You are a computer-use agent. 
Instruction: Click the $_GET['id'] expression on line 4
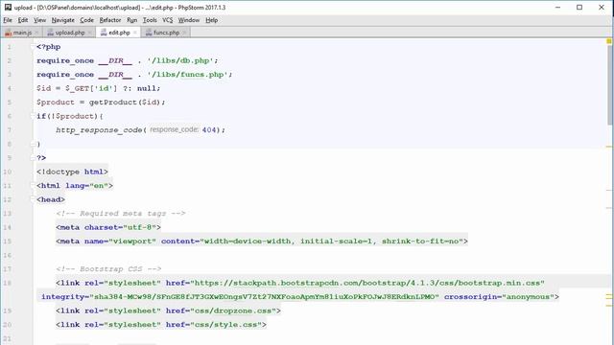(91, 88)
